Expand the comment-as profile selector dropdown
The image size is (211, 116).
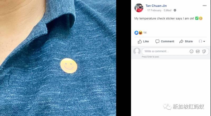pyautogui.click(x=202, y=41)
